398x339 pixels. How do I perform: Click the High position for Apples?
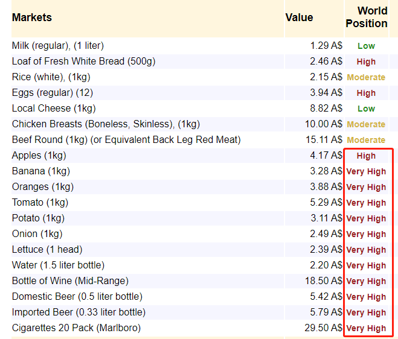pos(366,156)
